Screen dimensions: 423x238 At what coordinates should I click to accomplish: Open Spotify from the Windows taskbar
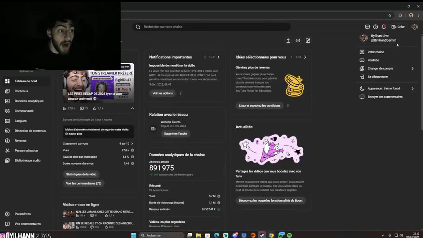(x=289, y=235)
